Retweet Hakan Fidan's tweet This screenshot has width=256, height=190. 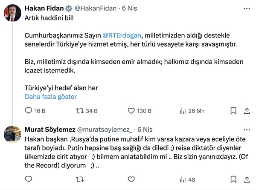80,111
